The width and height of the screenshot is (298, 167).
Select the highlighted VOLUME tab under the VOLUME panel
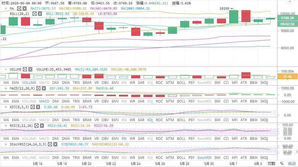[x=29, y=83]
